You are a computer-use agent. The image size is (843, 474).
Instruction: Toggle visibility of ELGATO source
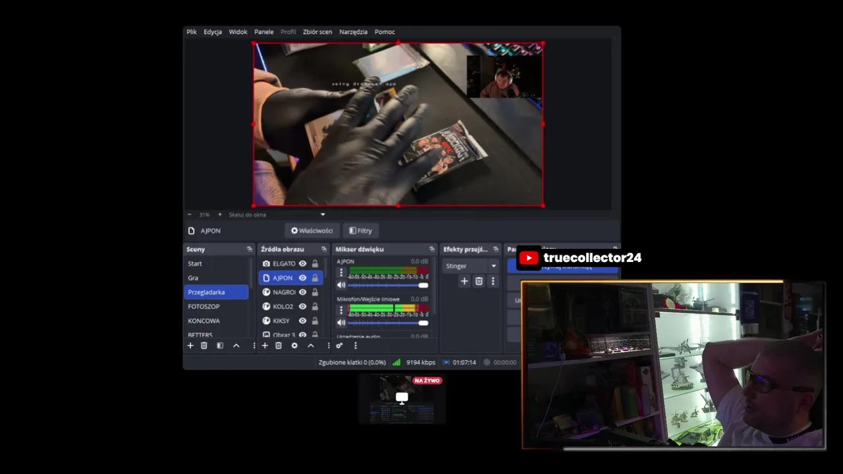(x=303, y=263)
